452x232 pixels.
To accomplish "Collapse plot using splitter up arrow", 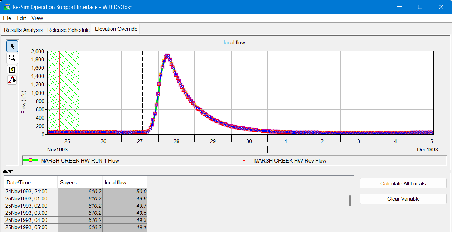I will click(x=5, y=171).
